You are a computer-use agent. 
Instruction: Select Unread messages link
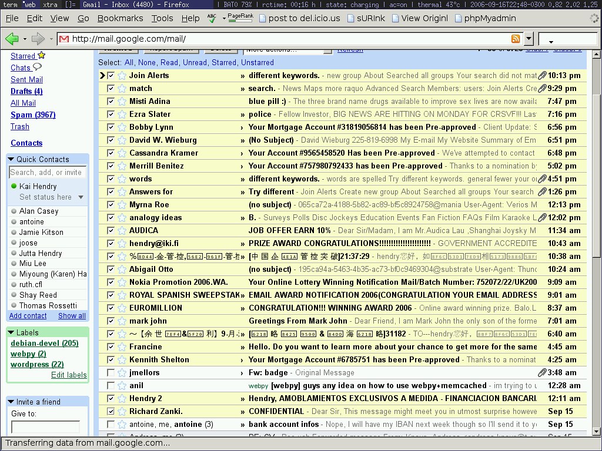(195, 62)
